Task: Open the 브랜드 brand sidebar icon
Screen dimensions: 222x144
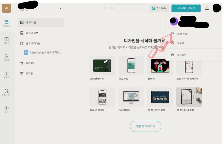Action: [x=7, y=75]
